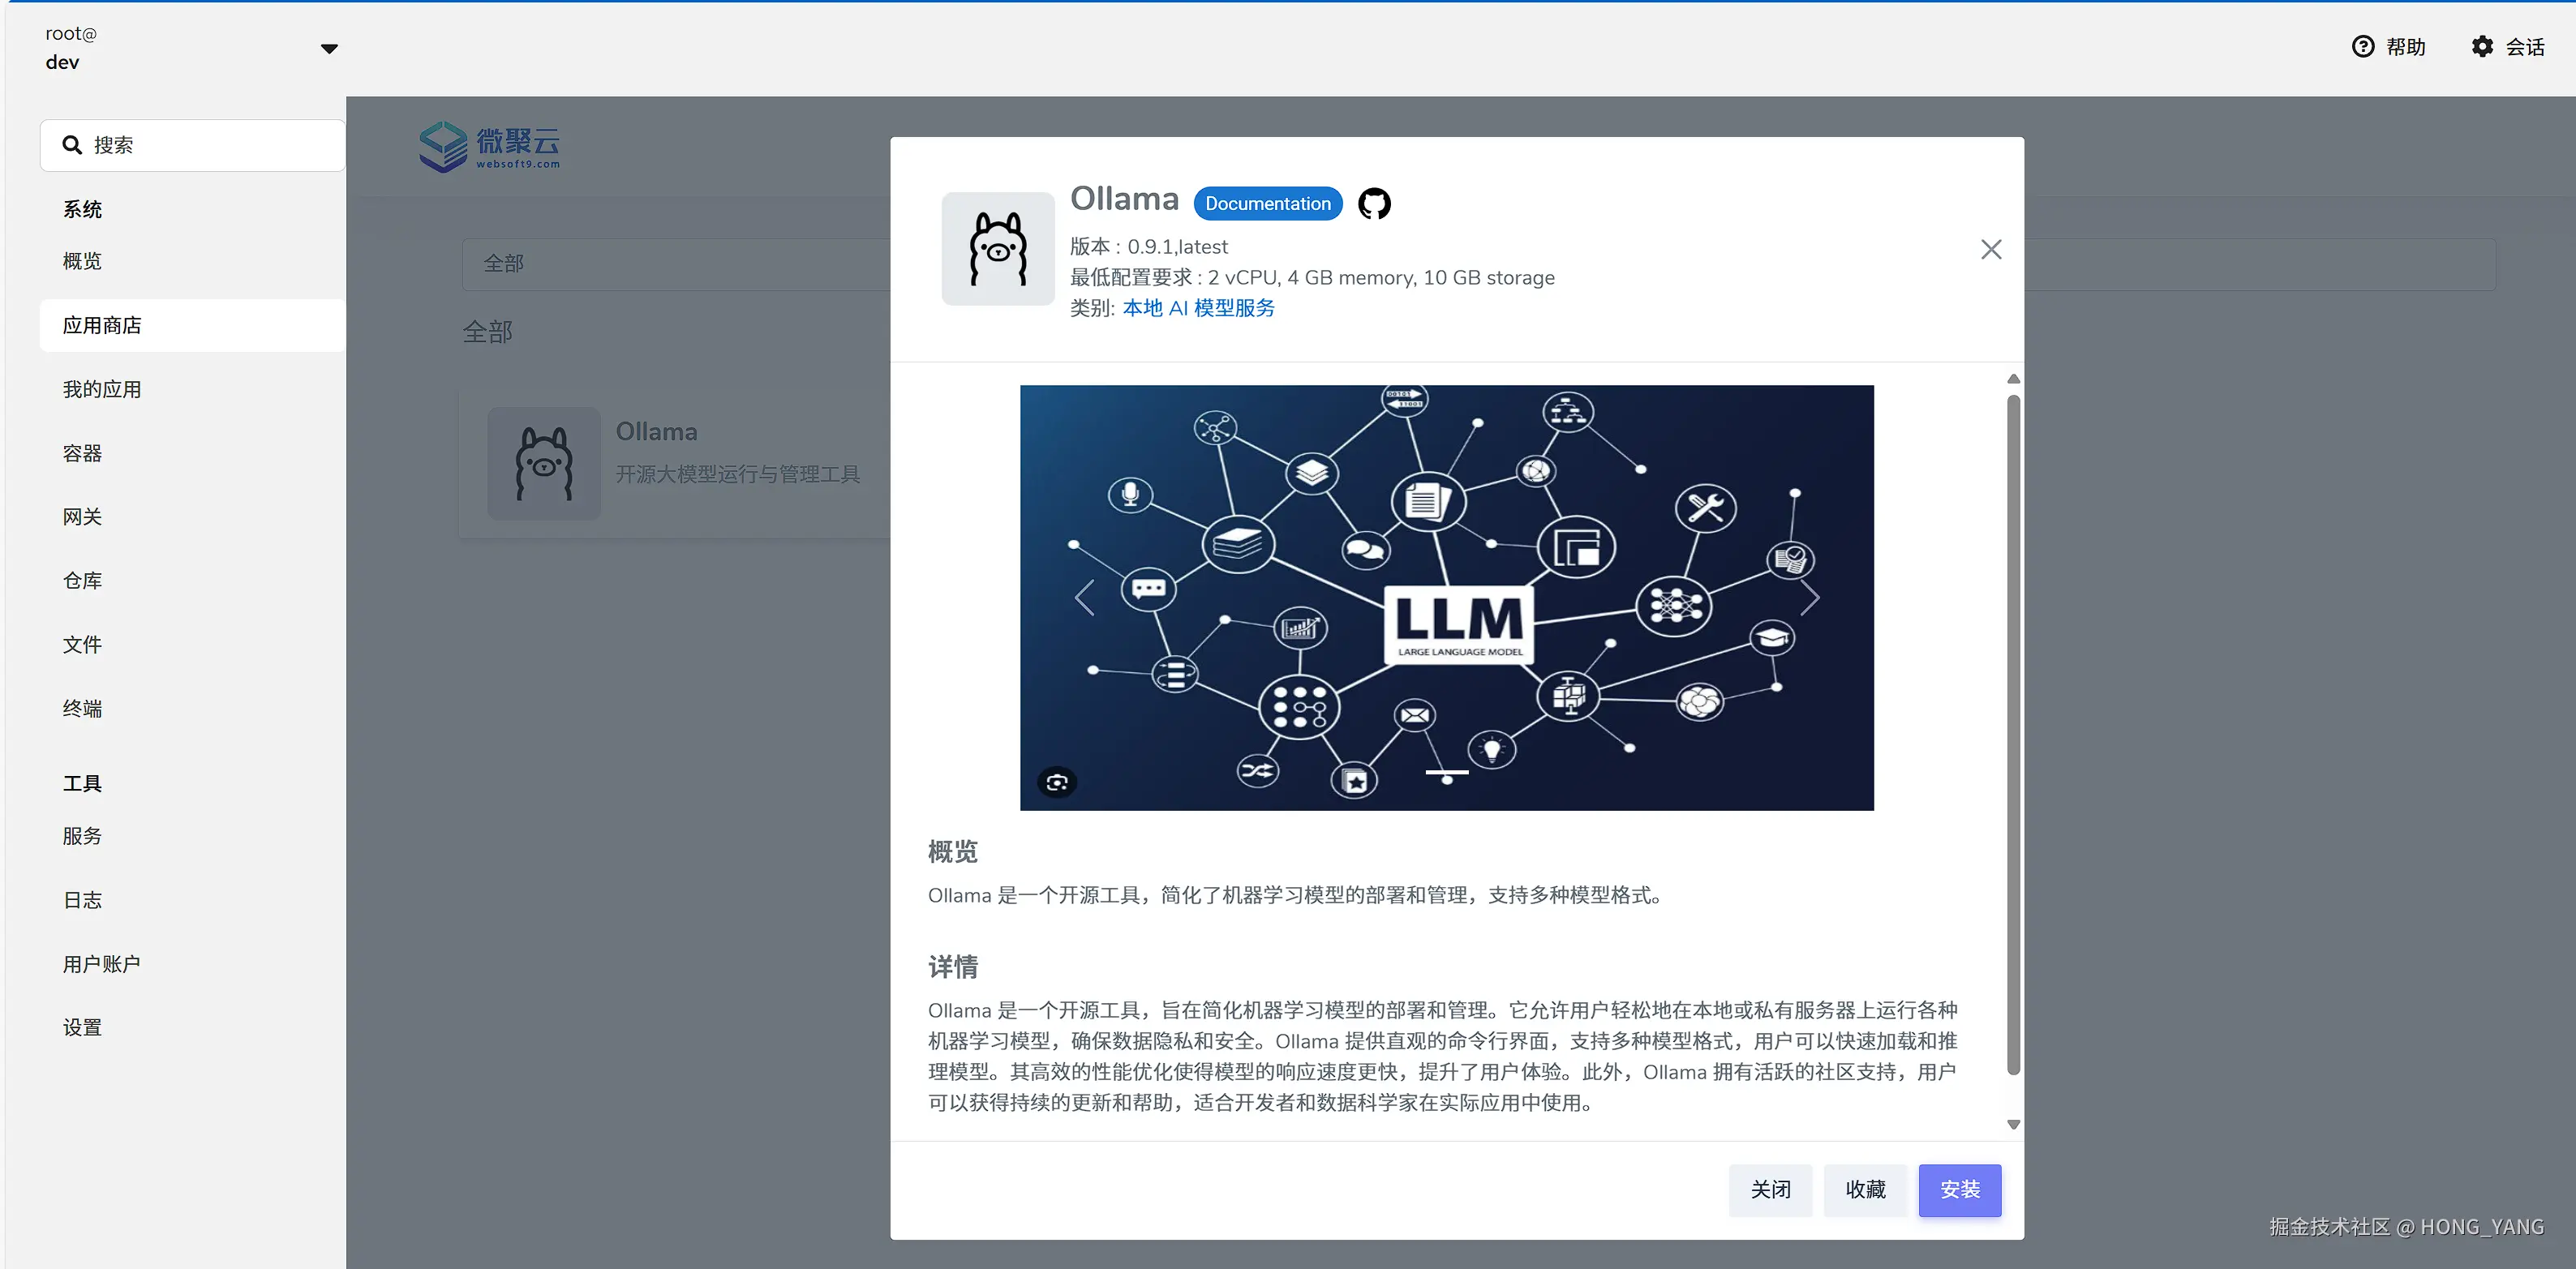Open the Documentation badge link
This screenshot has width=2576, height=1269.
[x=1267, y=204]
